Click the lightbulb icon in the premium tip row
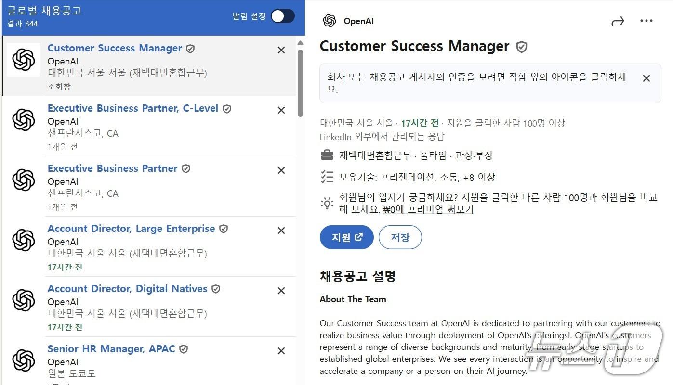This screenshot has width=673, height=385. point(327,203)
